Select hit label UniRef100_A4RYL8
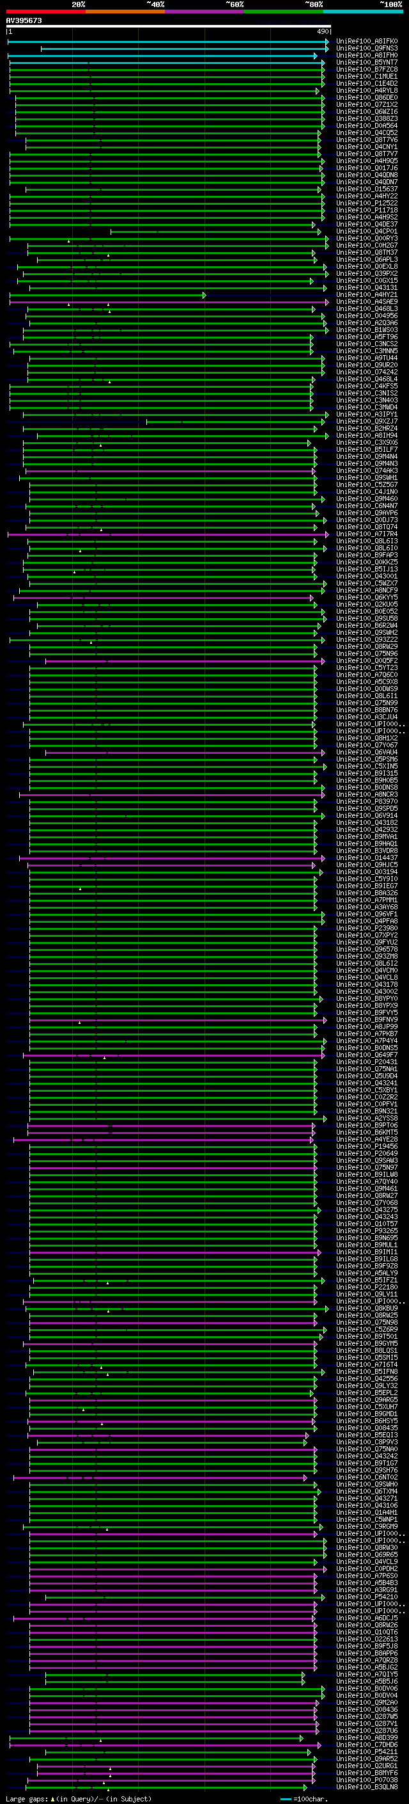Screen dimensions: 409x1804 tap(367, 90)
